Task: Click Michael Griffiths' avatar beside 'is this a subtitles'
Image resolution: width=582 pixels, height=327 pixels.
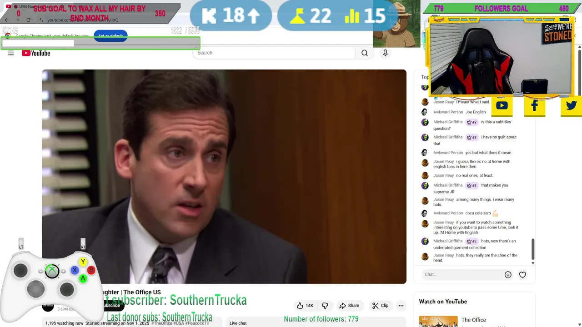Action: [425, 122]
